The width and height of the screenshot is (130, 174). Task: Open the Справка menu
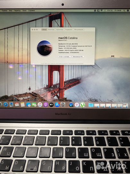(31, 11)
